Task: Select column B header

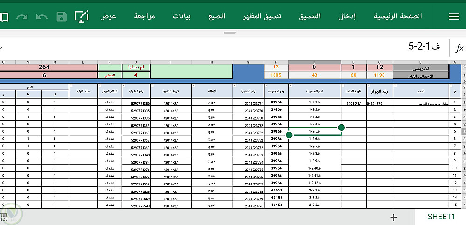Action: (x=421, y=62)
